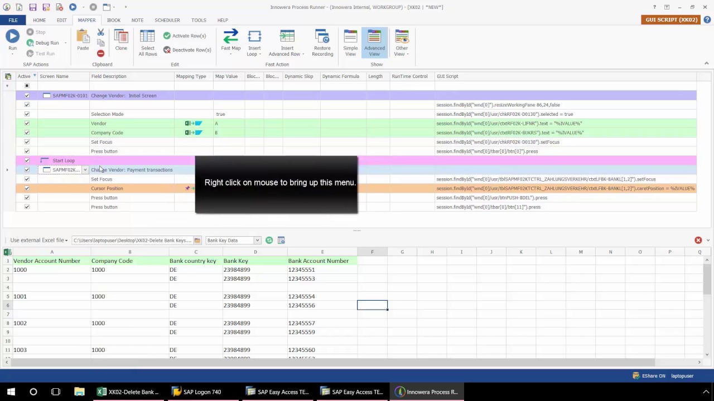Viewport: 714px width, 401px height.
Task: Click the Vendor row mapping type icon
Action: (194, 124)
